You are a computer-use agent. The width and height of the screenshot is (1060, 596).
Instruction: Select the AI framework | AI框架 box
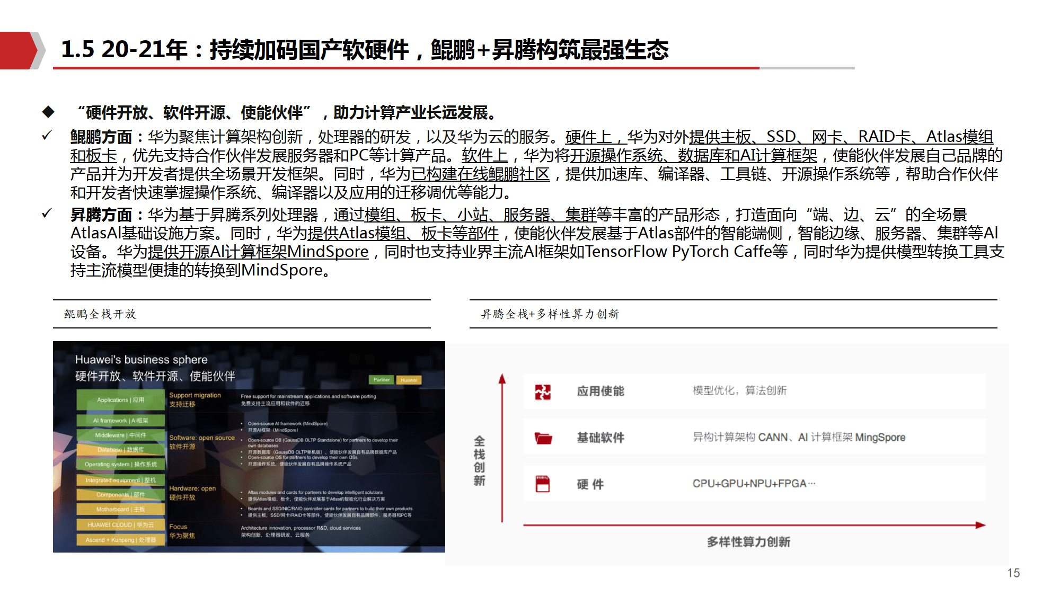pyautogui.click(x=120, y=421)
